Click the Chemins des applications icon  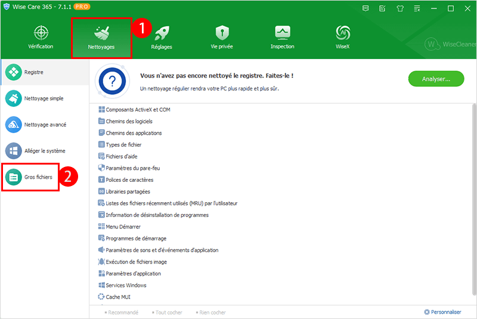101,133
